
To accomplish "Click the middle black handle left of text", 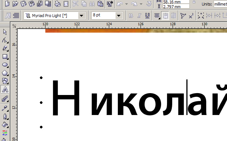I will (41, 102).
